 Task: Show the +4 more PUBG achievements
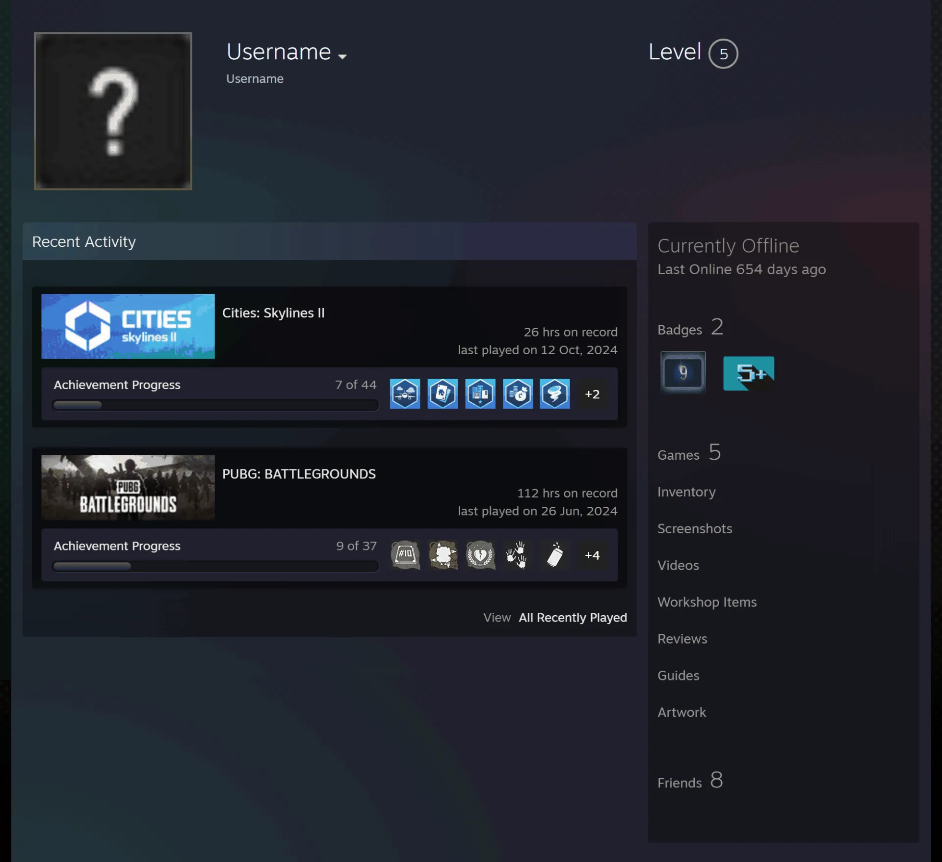(x=592, y=555)
